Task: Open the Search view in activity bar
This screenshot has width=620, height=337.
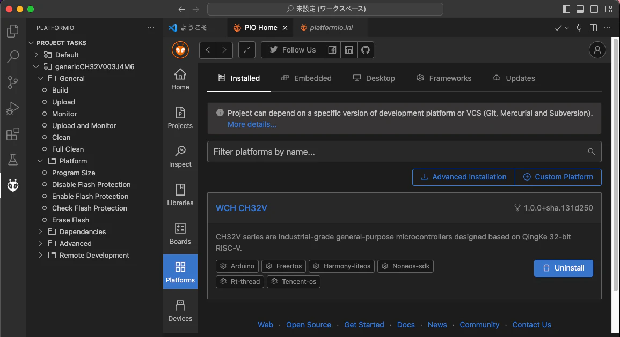Action: pos(13,56)
